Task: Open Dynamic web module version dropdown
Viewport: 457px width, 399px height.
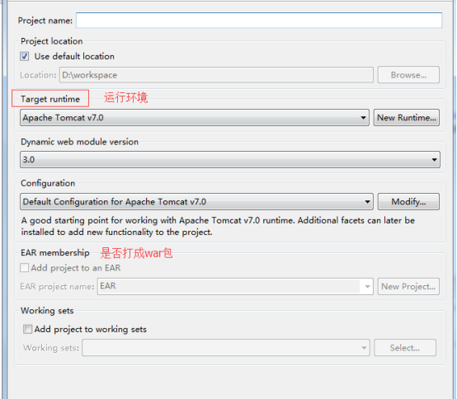Action: point(230,160)
